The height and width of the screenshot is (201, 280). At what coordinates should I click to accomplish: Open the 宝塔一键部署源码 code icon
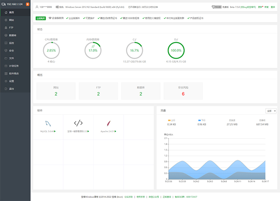pos(78,123)
